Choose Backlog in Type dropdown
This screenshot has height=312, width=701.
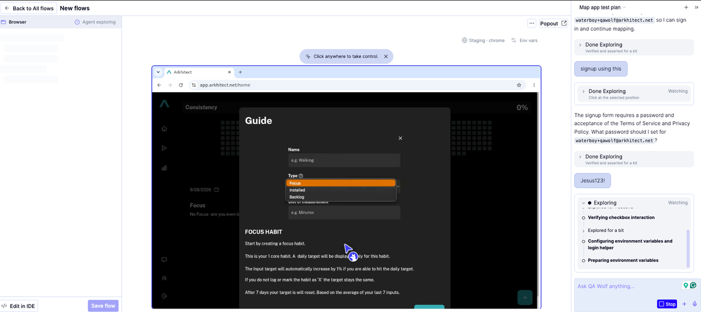pos(341,197)
